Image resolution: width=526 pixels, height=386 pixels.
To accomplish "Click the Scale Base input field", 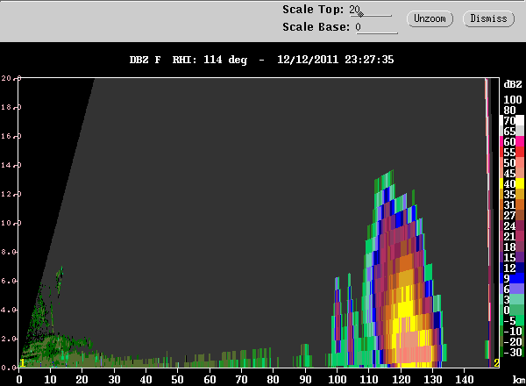I will (x=376, y=27).
